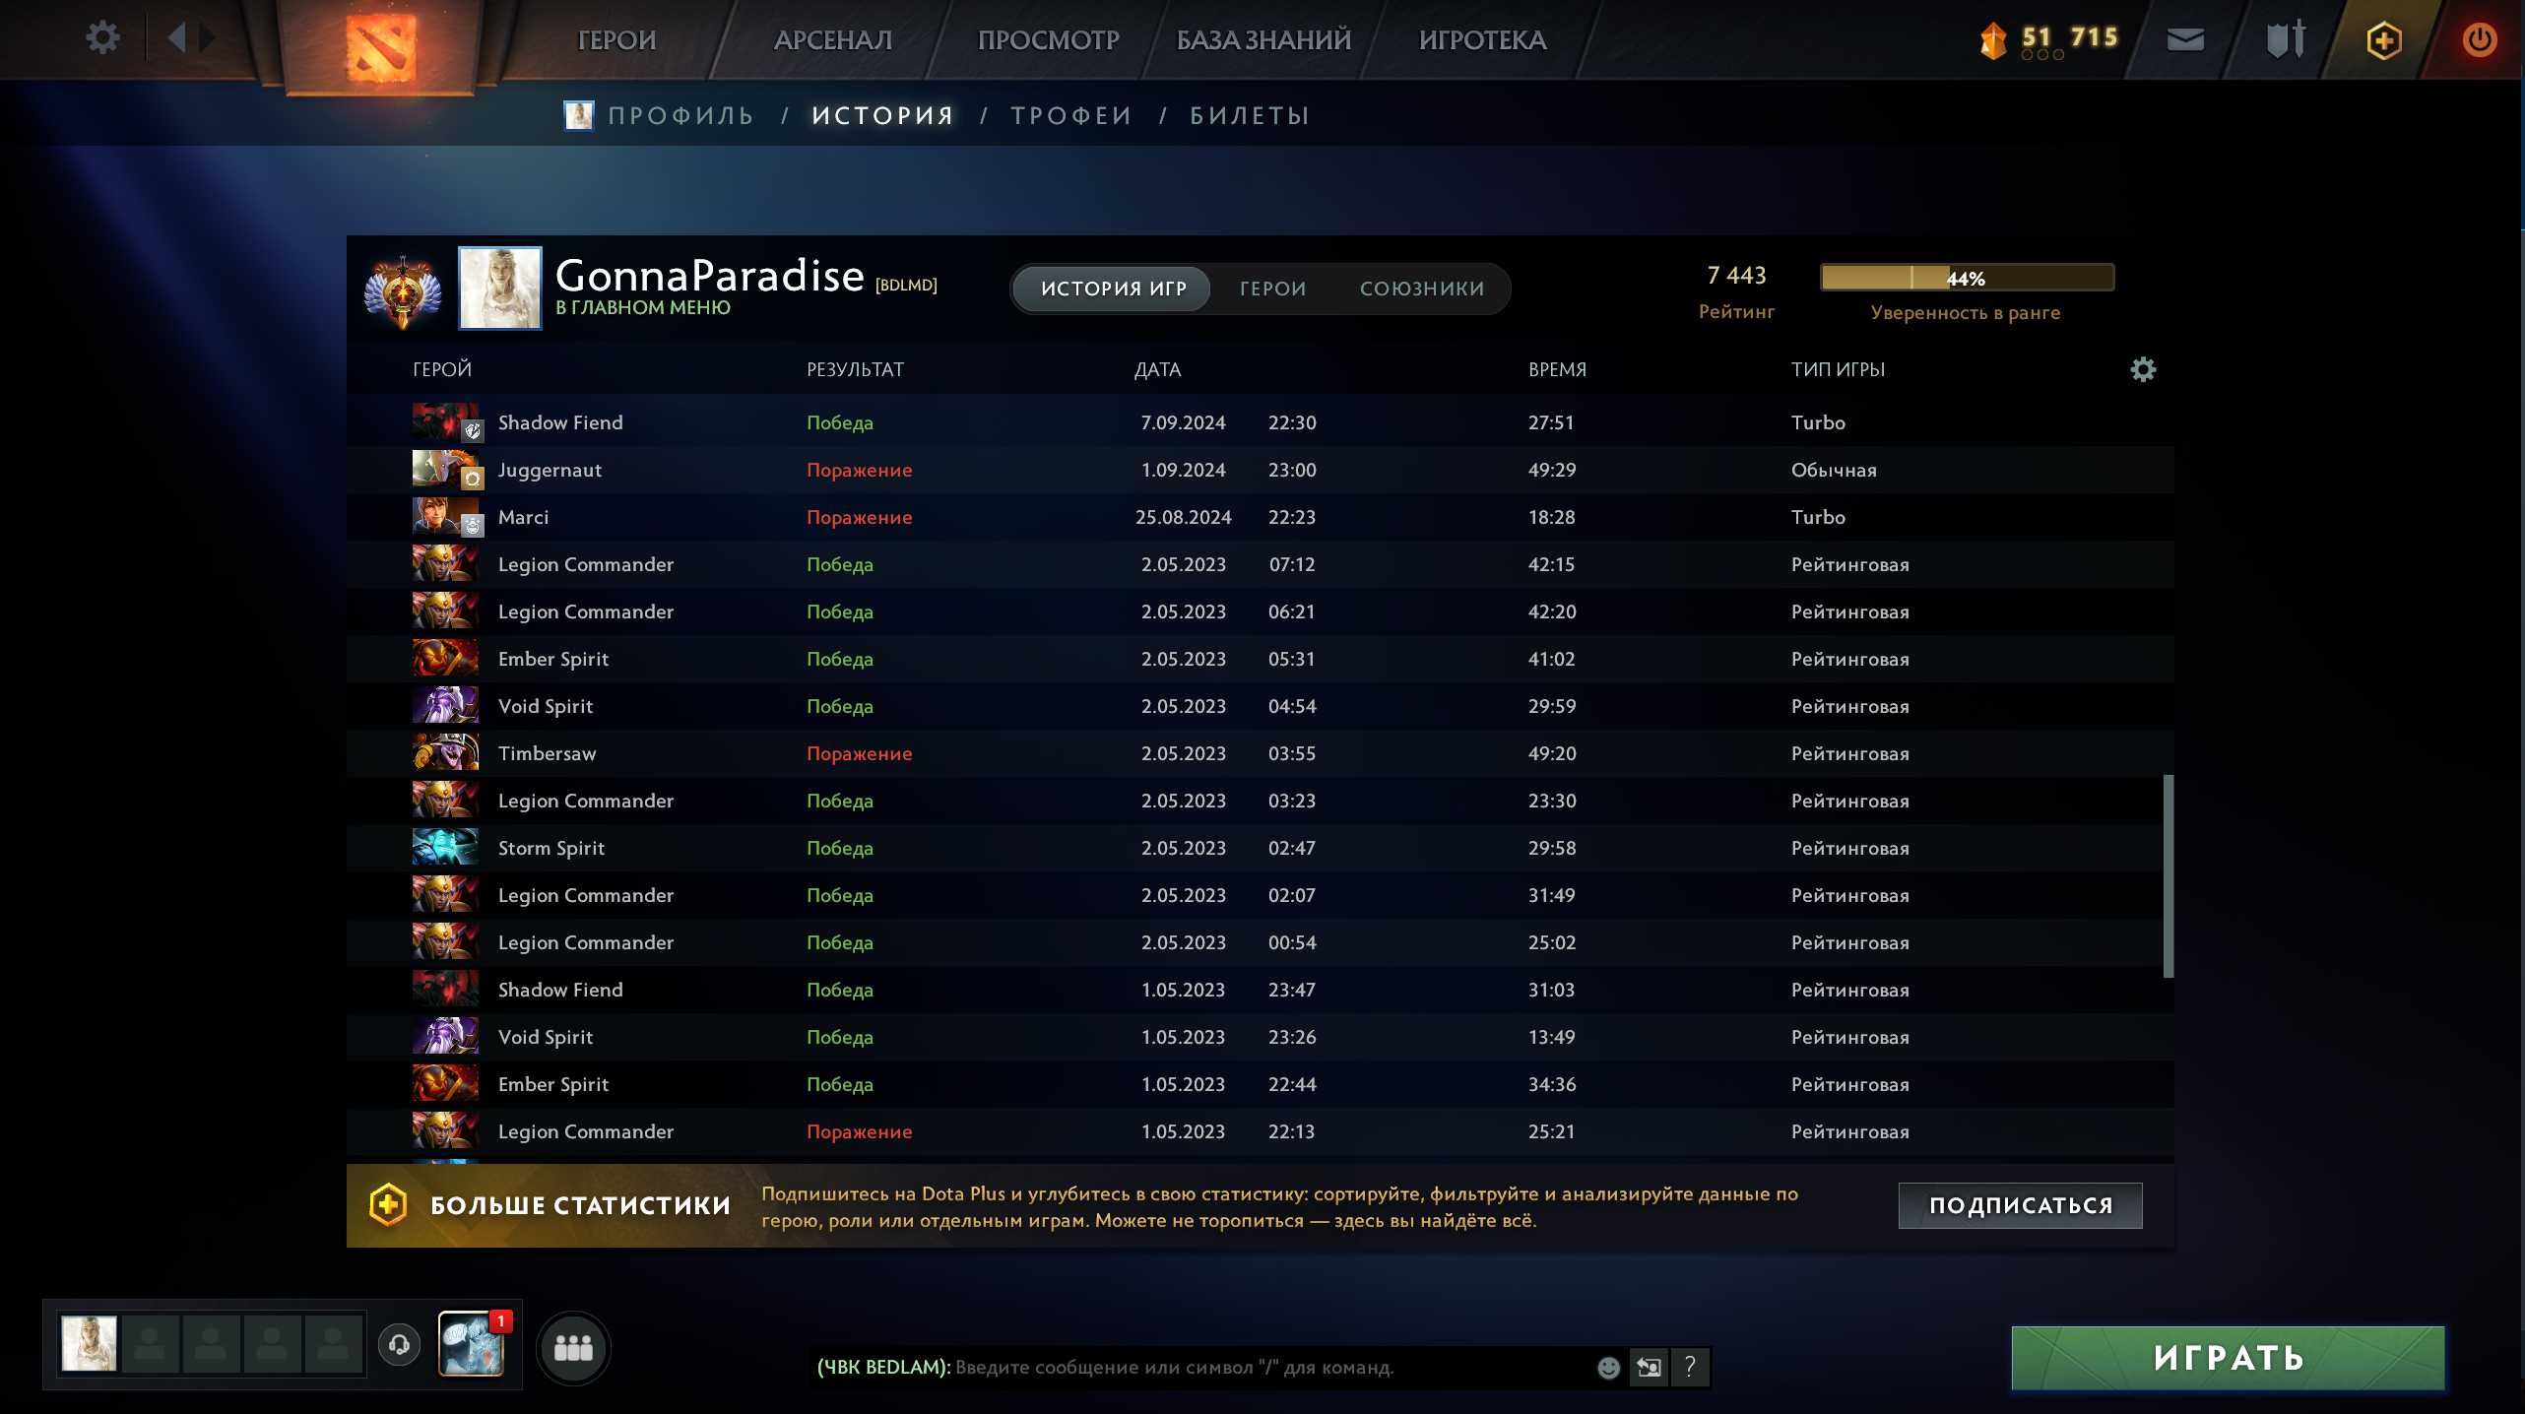Viewport: 2525px width, 1414px height.
Task: Click the Marci hero portrait
Action: click(x=445, y=517)
